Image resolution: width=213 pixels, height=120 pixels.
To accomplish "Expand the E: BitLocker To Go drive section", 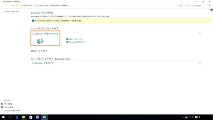I will pos(200,63).
